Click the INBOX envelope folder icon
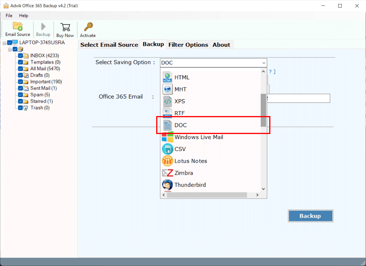Image resolution: width=366 pixels, height=266 pixels. click(x=26, y=56)
